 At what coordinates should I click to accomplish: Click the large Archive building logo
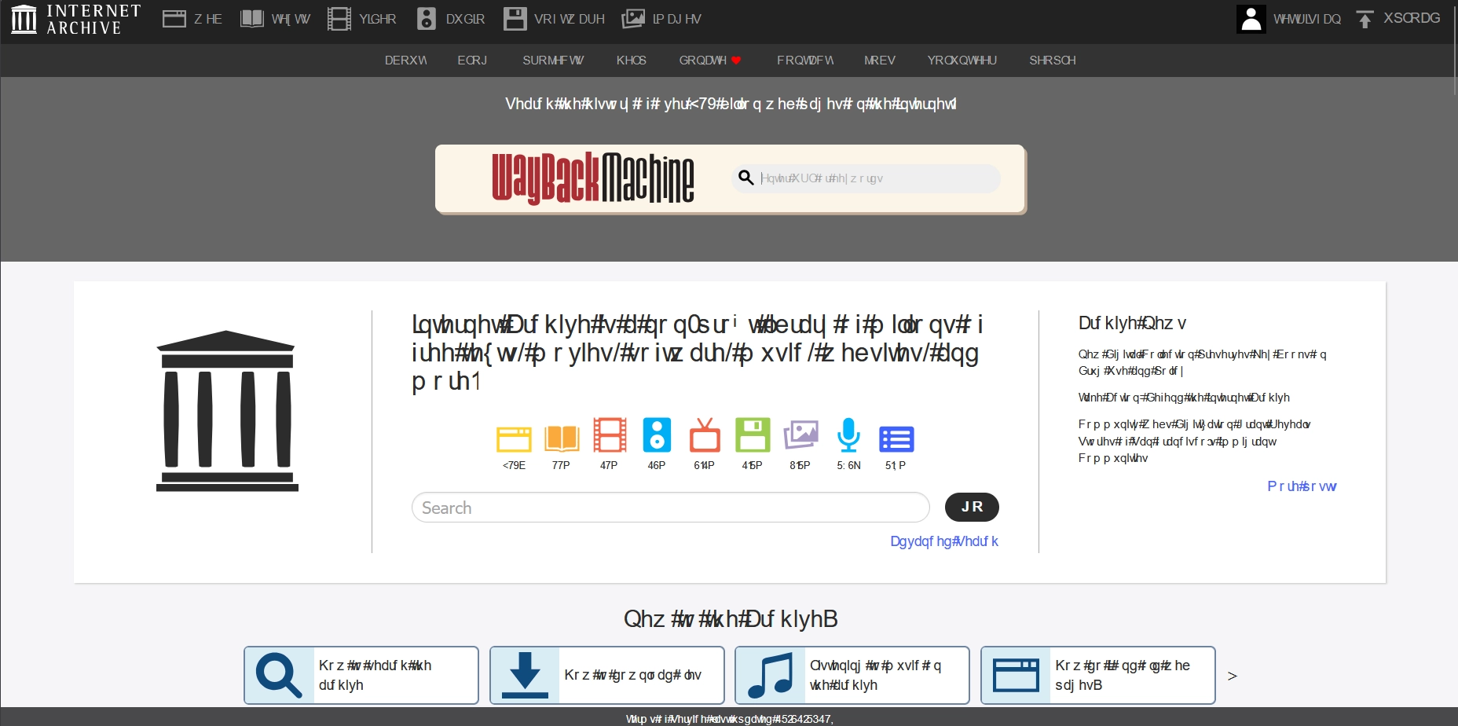[x=227, y=411]
